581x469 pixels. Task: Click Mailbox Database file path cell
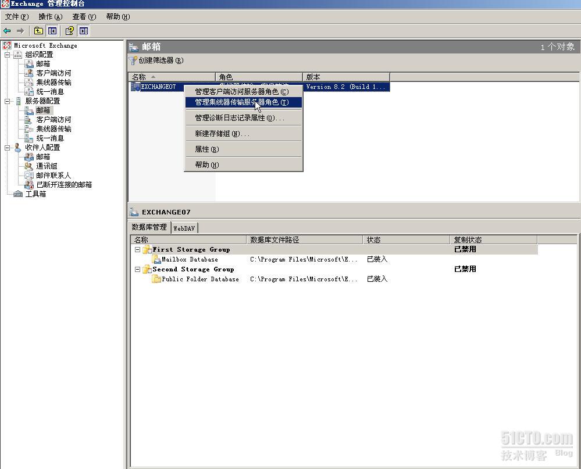tap(304, 259)
